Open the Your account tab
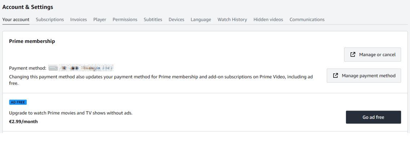The width and height of the screenshot is (410, 162). point(16,20)
